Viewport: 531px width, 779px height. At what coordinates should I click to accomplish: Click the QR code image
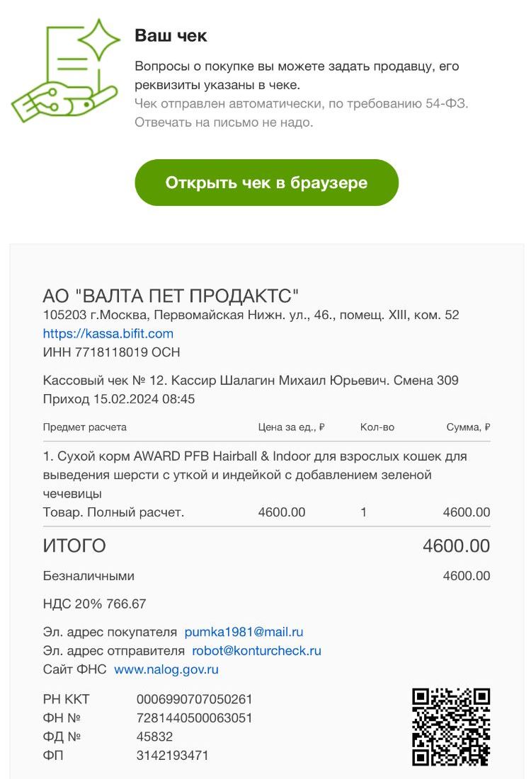point(451,727)
